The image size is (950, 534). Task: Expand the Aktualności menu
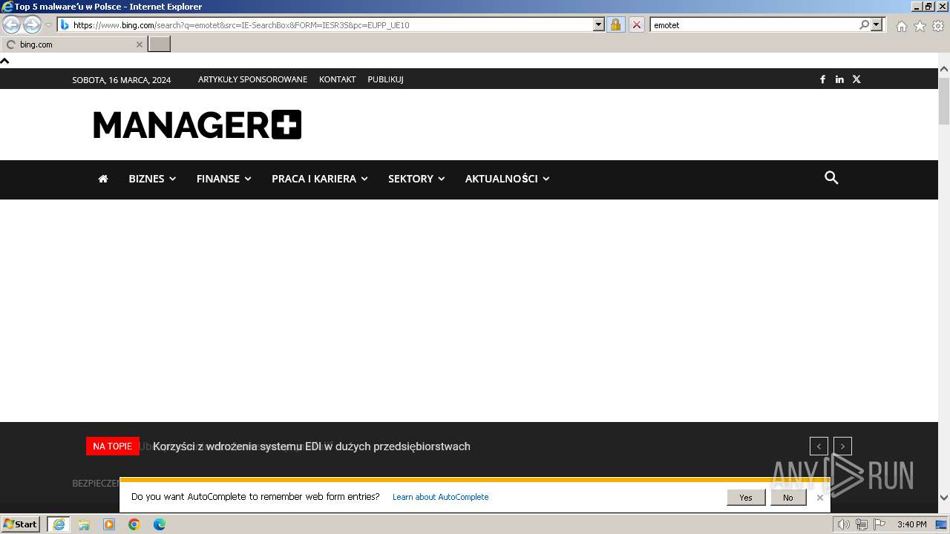coord(508,179)
